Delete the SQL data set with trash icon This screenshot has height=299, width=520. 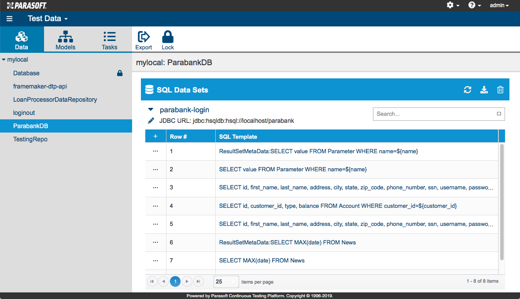tap(501, 89)
